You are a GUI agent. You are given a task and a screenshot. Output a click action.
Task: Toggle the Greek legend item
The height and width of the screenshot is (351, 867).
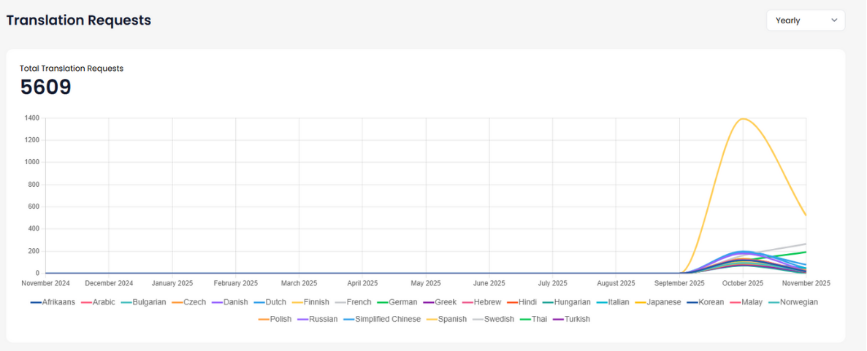coord(440,302)
